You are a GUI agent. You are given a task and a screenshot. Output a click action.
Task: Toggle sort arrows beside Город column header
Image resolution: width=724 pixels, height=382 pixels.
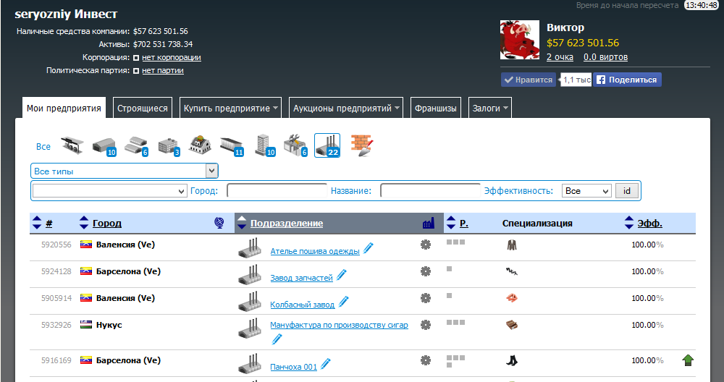coord(83,224)
